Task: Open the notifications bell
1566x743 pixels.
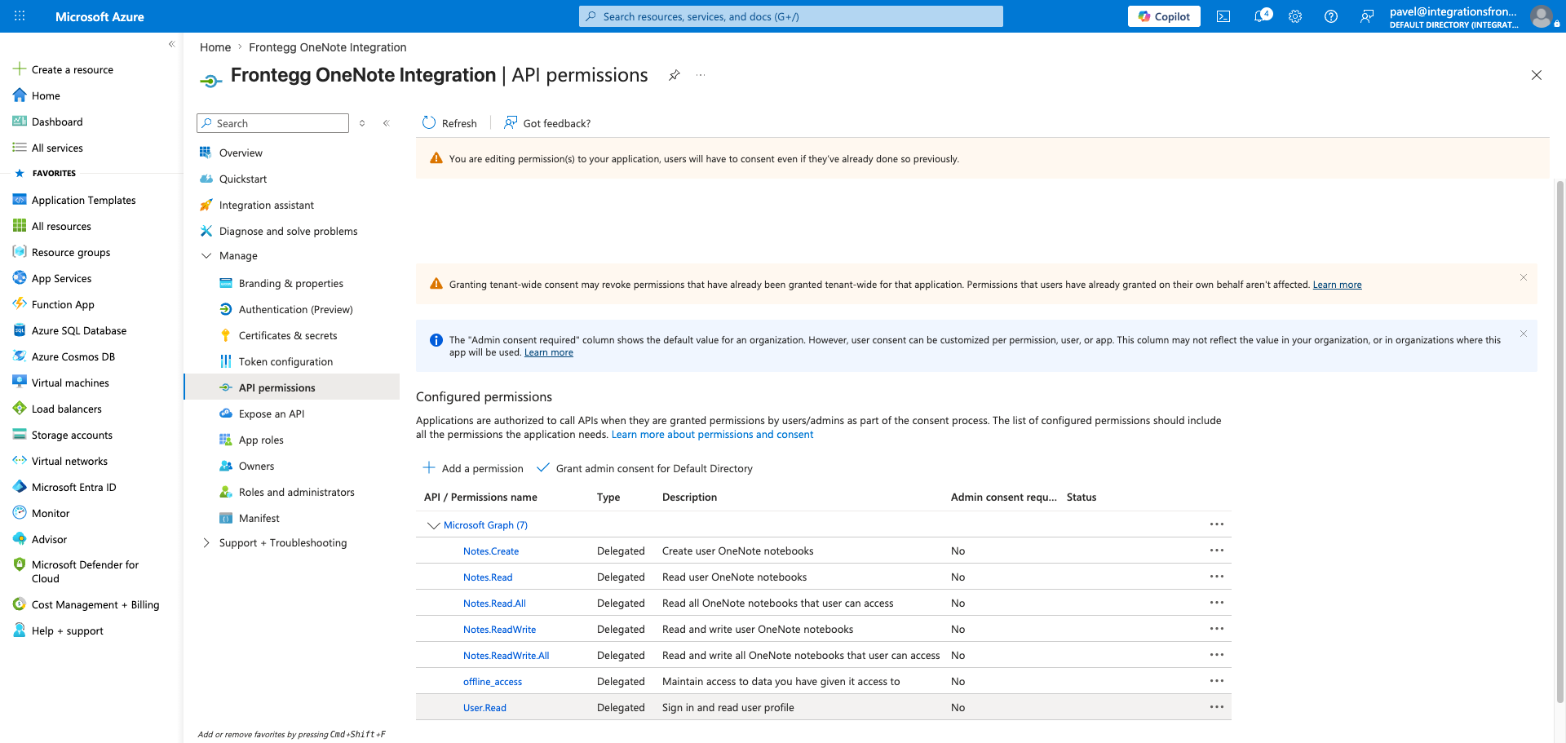Action: pos(1261,16)
